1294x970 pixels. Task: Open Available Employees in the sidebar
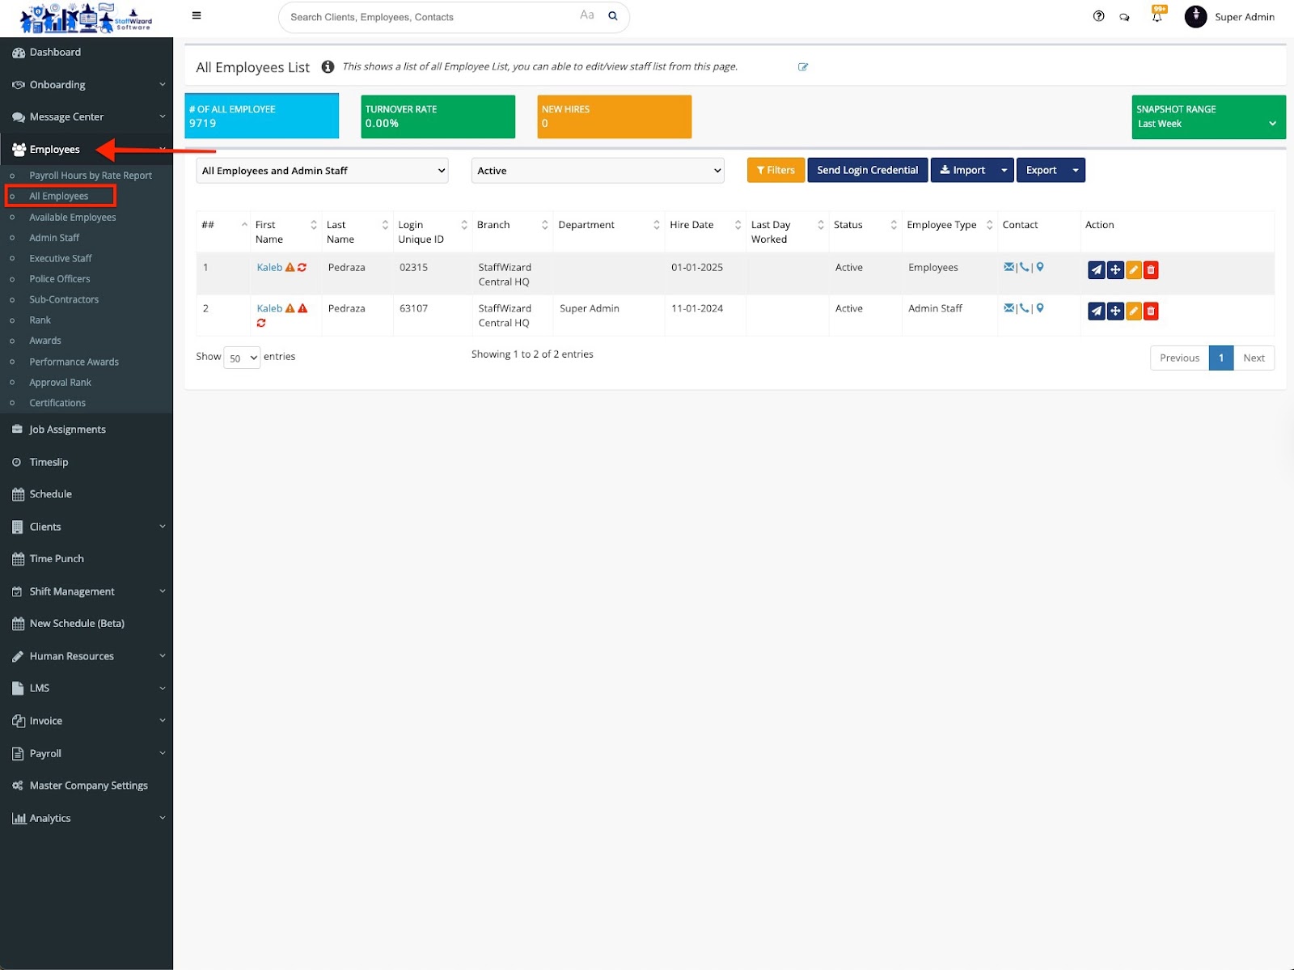(x=73, y=218)
